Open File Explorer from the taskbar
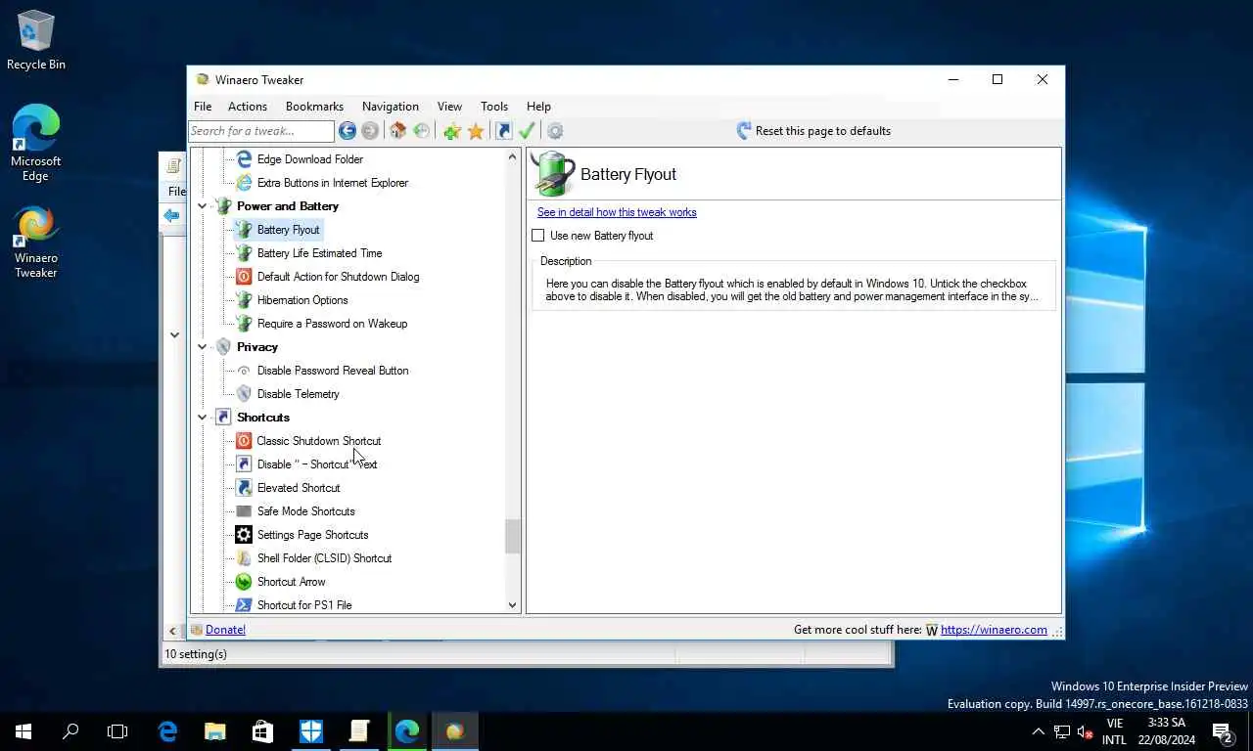The height and width of the screenshot is (751, 1253). point(215,730)
